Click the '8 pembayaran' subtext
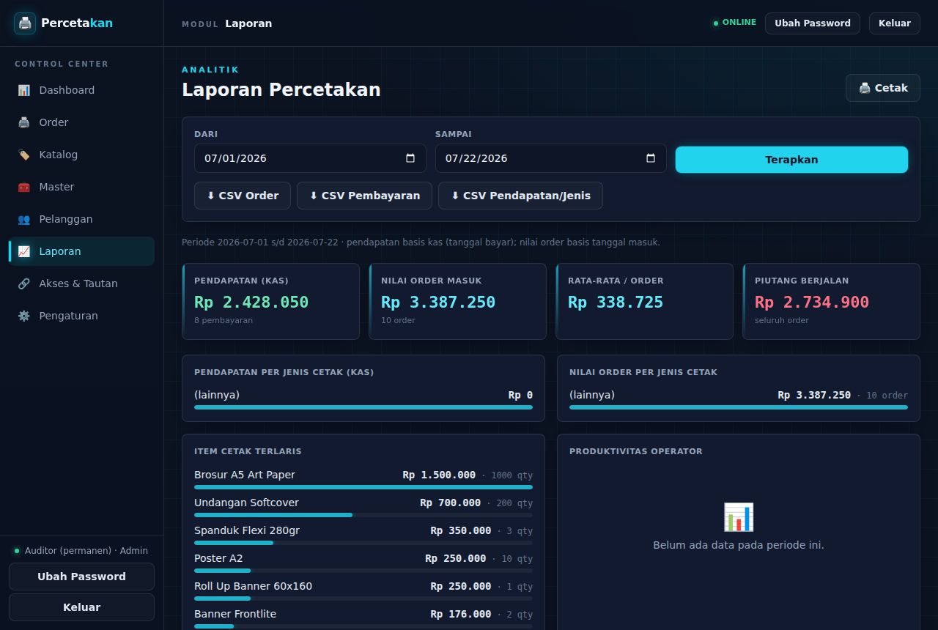This screenshot has width=938, height=630. tap(224, 320)
